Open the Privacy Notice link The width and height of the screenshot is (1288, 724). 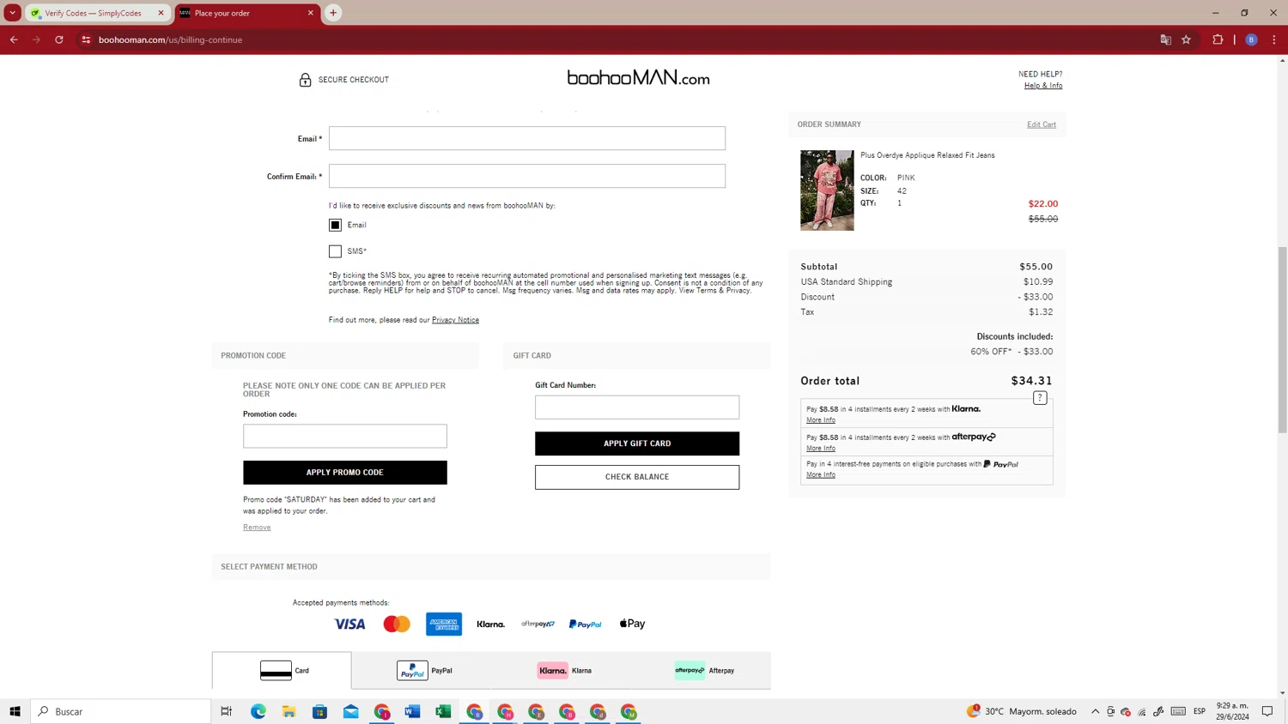[x=455, y=320]
